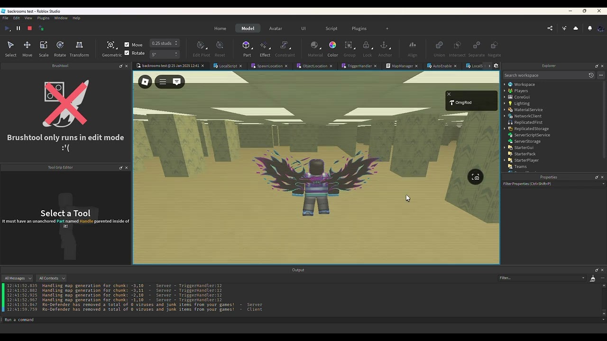
Task: Open the All Contexts dropdown
Action: [52, 278]
